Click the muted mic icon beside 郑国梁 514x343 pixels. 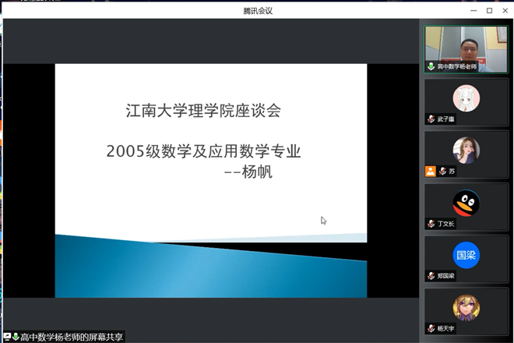pyautogui.click(x=431, y=276)
